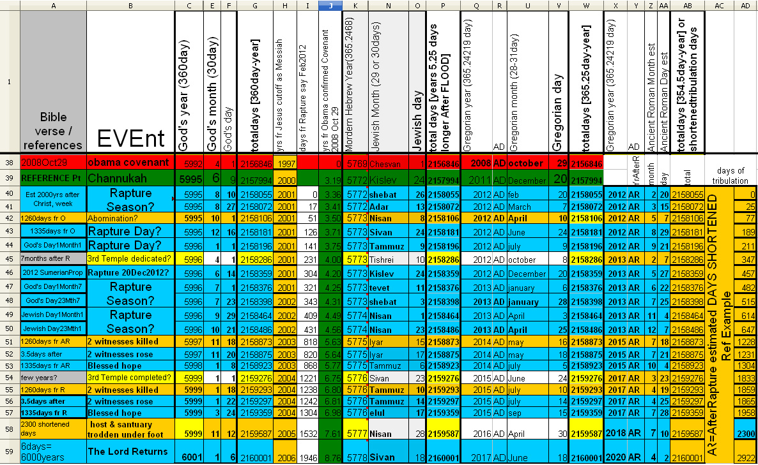Click column AD header
Viewport: 758px width, 465px height.
(745, 5)
